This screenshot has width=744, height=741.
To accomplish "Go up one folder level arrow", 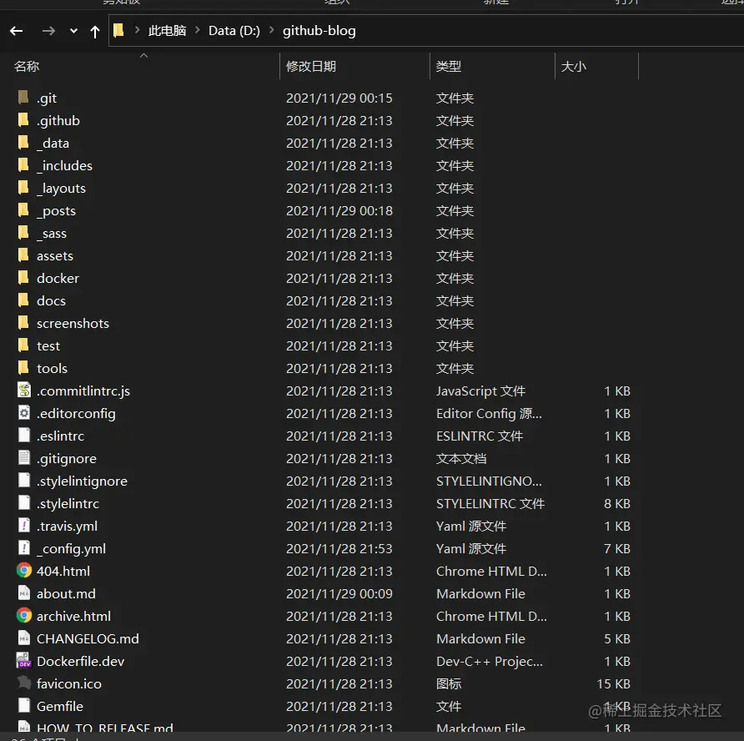I will pyautogui.click(x=95, y=32).
